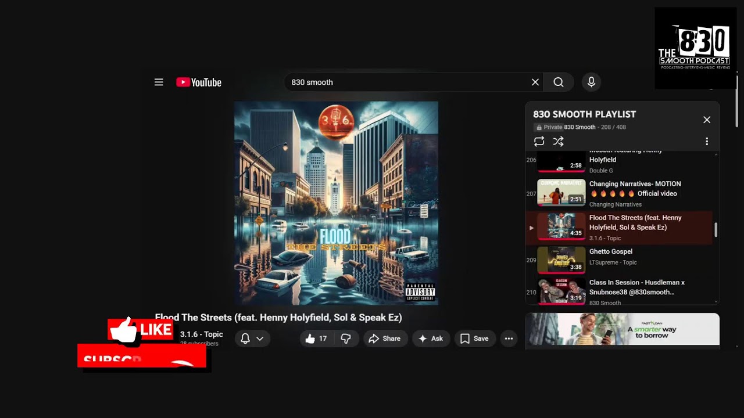
Task: Save video to a playlist
Action: point(474,338)
